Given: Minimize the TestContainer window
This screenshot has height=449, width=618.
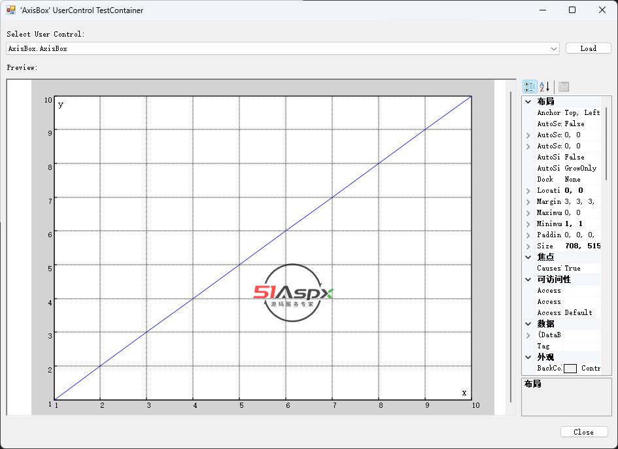Looking at the screenshot, I should pyautogui.click(x=543, y=10).
